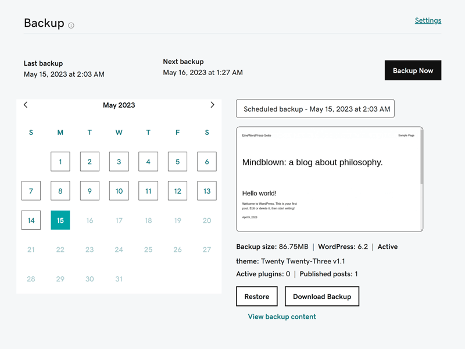Image resolution: width=465 pixels, height=349 pixels.
Task: Pick May 10 on the calendar
Action: tap(119, 191)
